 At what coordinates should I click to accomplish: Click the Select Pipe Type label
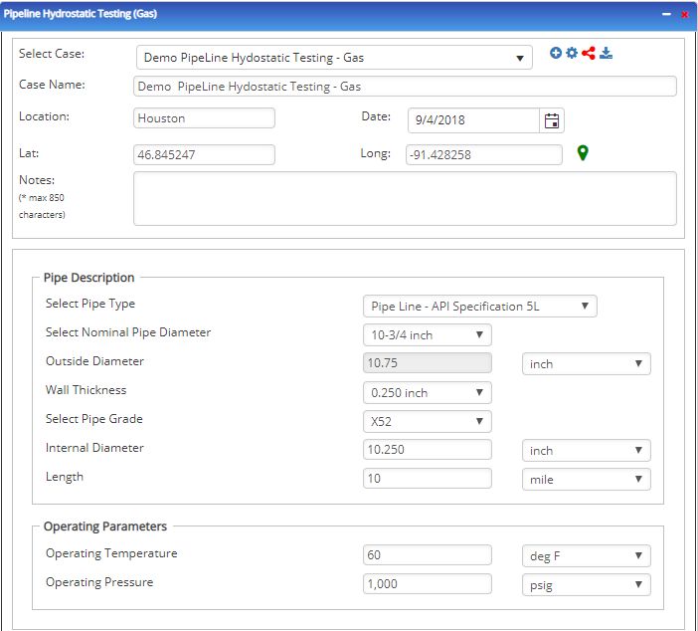[90, 304]
